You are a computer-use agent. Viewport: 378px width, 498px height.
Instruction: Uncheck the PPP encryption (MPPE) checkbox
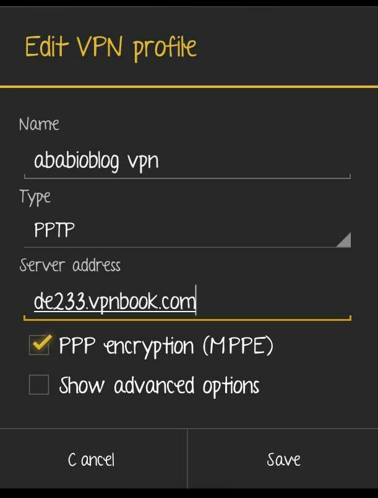pos(40,345)
